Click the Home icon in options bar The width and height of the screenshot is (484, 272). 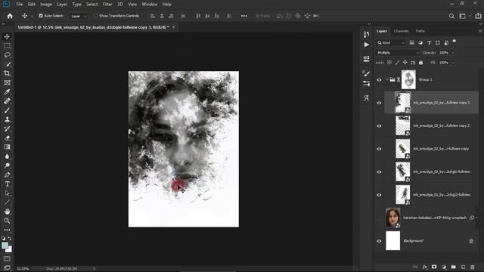tap(10, 16)
